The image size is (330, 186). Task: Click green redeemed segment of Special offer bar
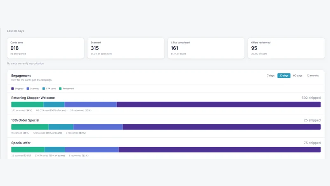click(28, 150)
